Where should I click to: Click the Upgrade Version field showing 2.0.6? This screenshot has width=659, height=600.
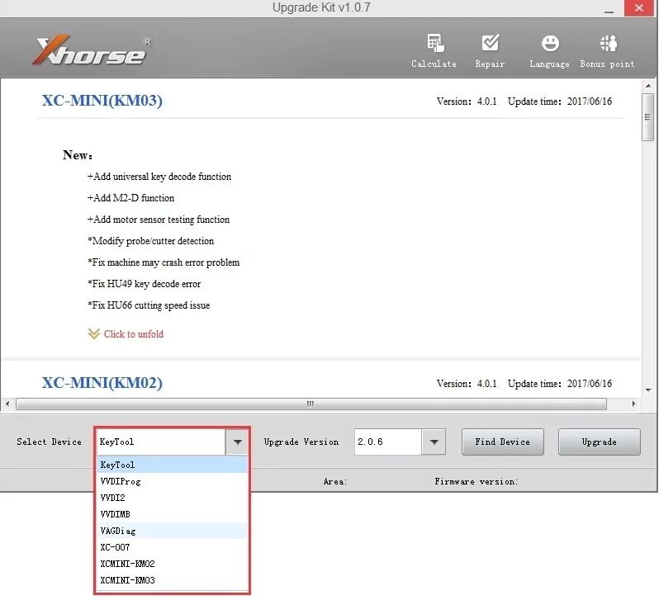click(388, 442)
